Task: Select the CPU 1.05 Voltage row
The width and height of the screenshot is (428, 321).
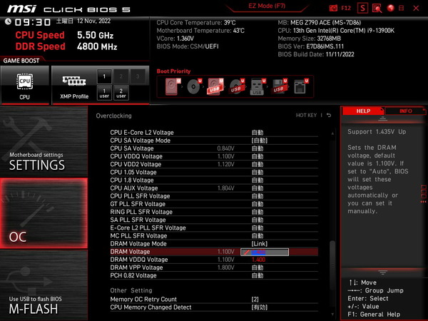Action: click(214, 172)
